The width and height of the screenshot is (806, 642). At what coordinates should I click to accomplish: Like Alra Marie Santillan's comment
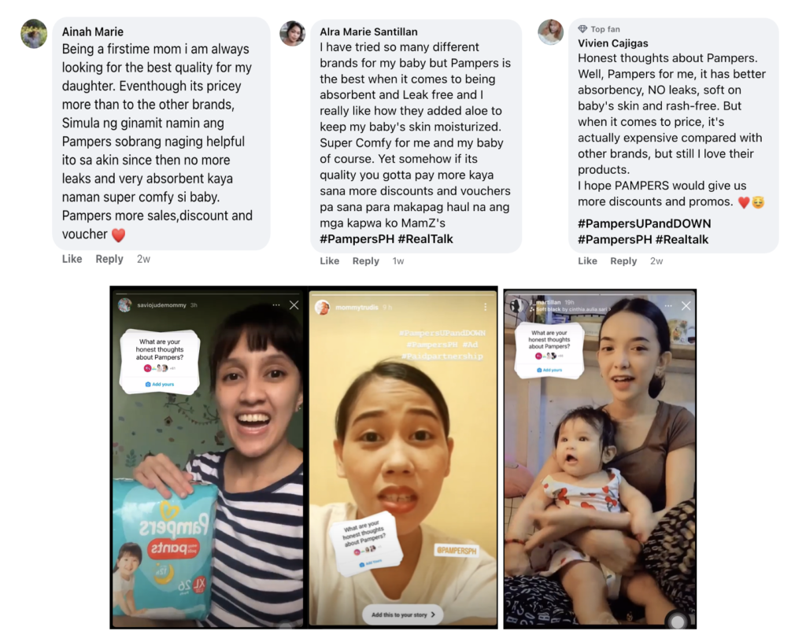[330, 261]
